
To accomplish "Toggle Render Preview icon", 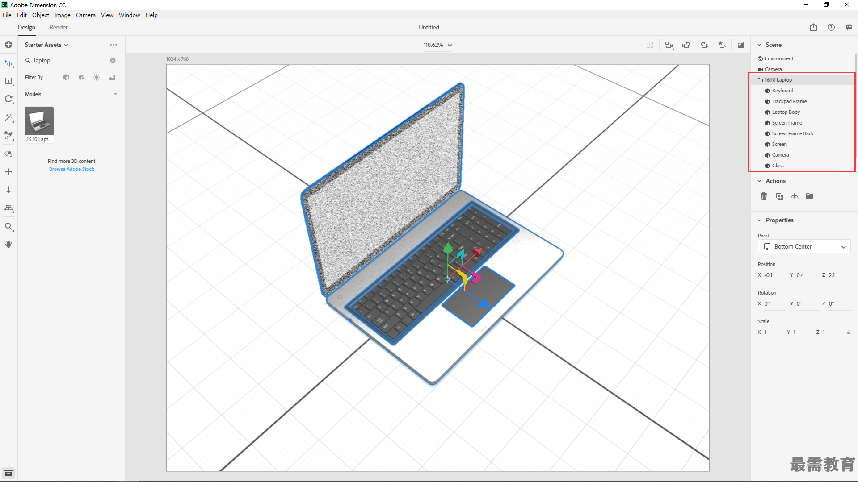I will coord(741,45).
